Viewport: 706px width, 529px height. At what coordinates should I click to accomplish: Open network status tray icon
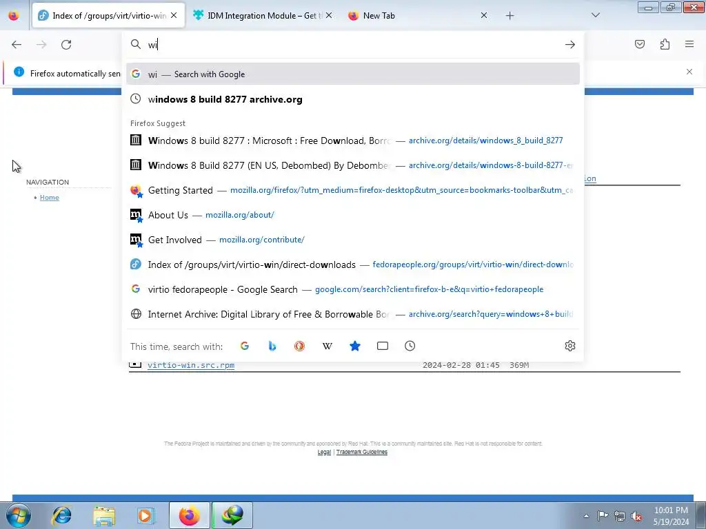coord(620,516)
